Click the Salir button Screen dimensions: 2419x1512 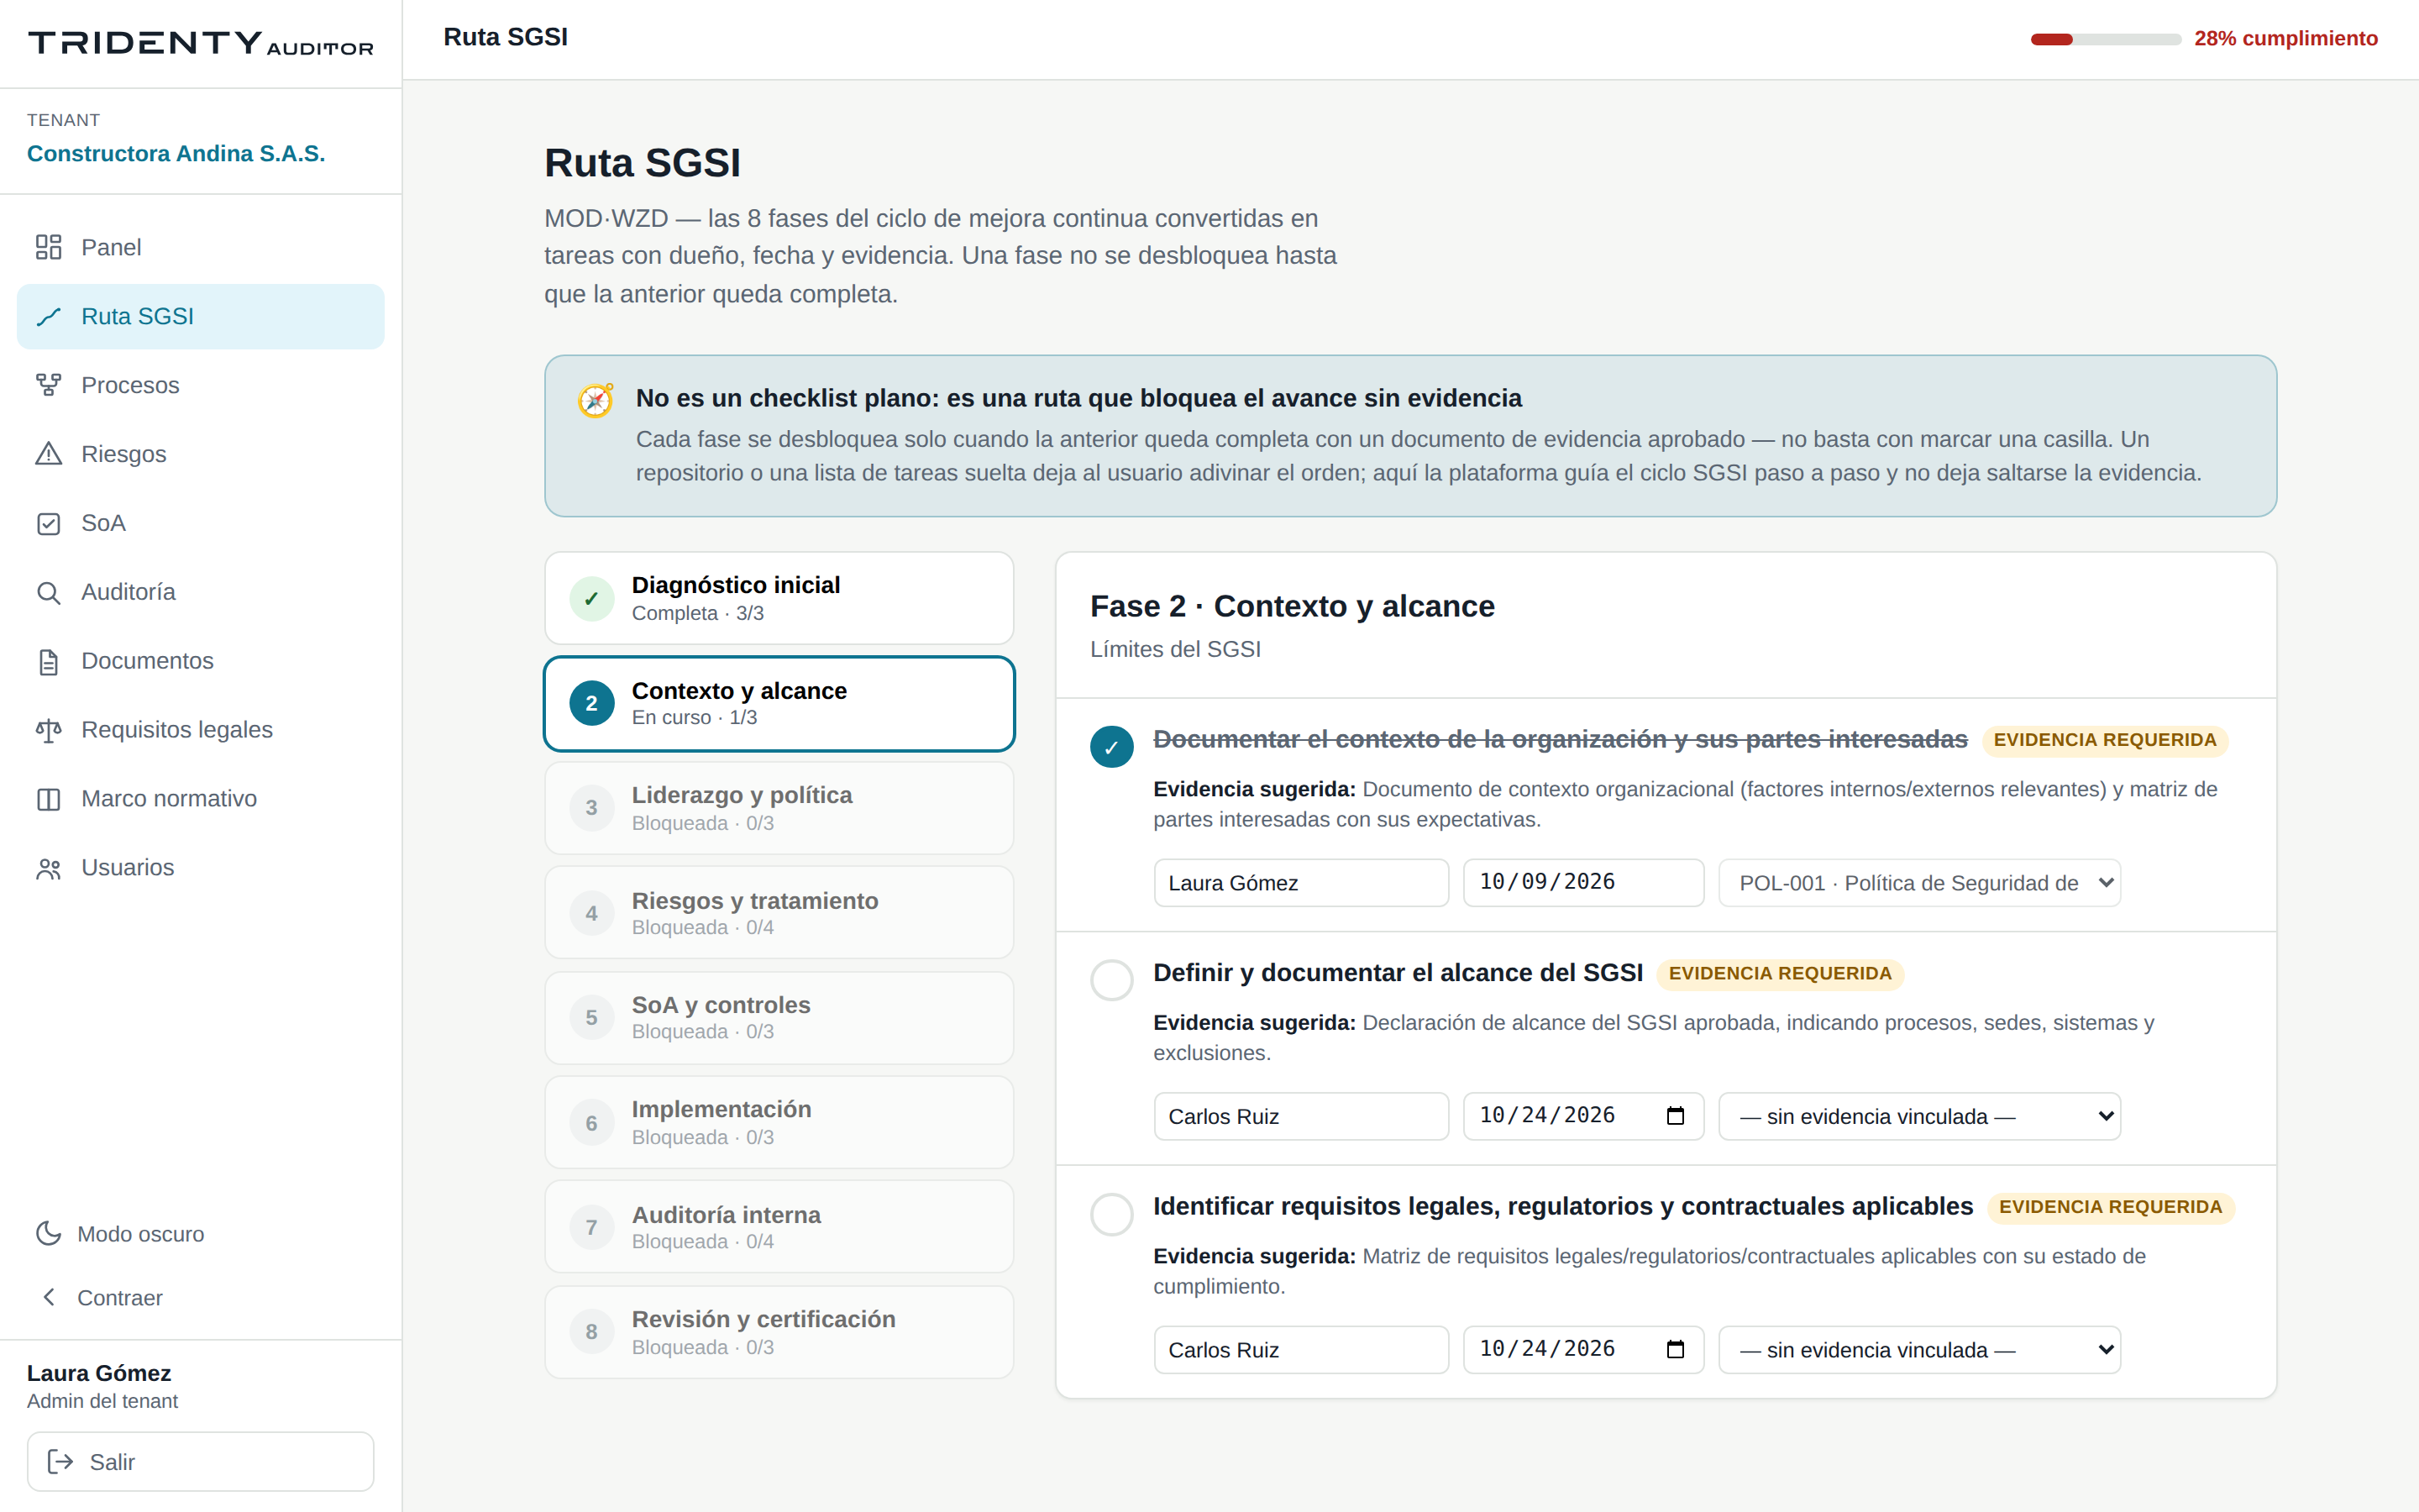pos(200,1461)
